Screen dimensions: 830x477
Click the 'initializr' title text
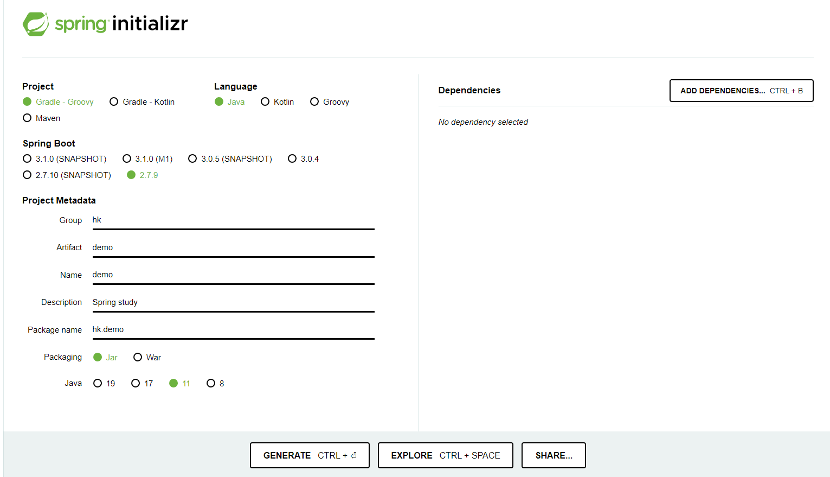point(150,24)
